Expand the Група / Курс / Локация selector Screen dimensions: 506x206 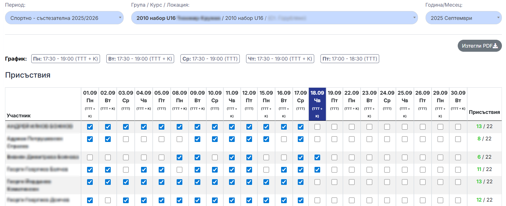[x=274, y=18]
